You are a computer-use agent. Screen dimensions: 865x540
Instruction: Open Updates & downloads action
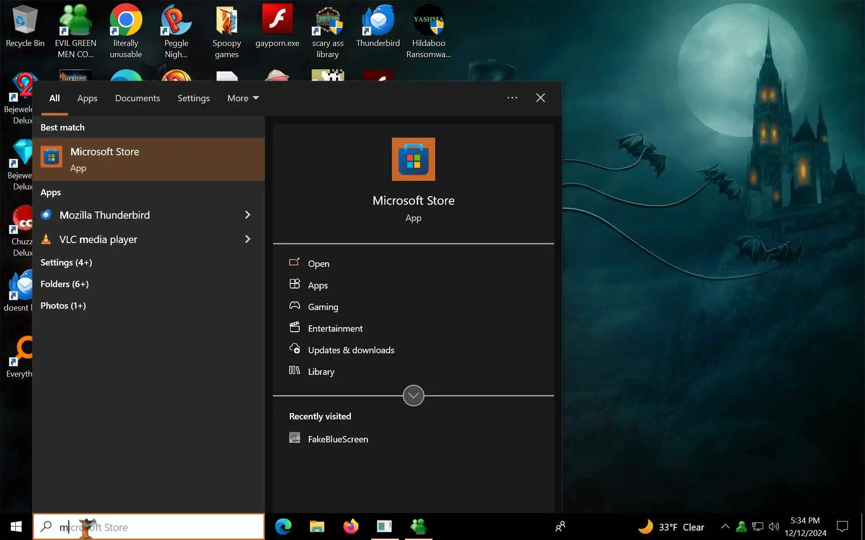(351, 350)
